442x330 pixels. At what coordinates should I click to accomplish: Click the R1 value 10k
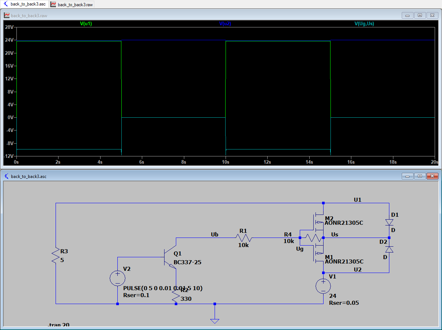(x=243, y=245)
